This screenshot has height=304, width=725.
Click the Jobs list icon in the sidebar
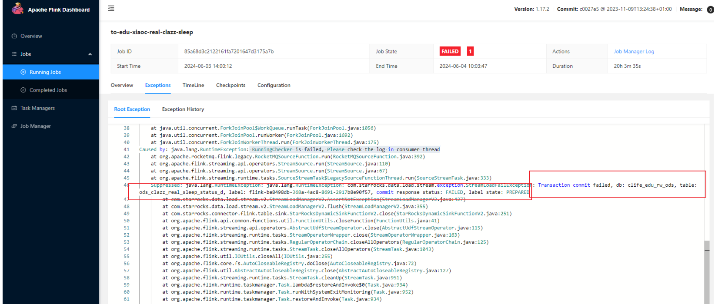pyautogui.click(x=14, y=54)
